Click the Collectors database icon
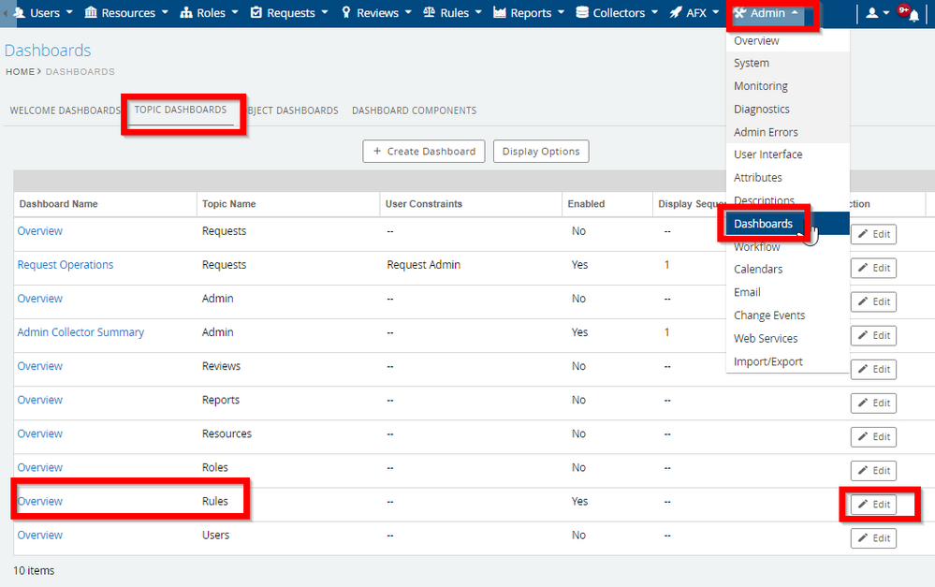The image size is (935, 587). [582, 13]
